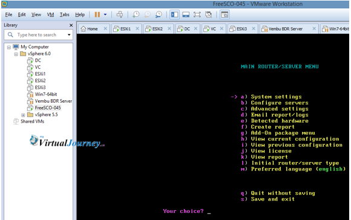The image size is (351, 220).
Task: Switch to the ESXi2 tab
Action: tap(157, 29)
